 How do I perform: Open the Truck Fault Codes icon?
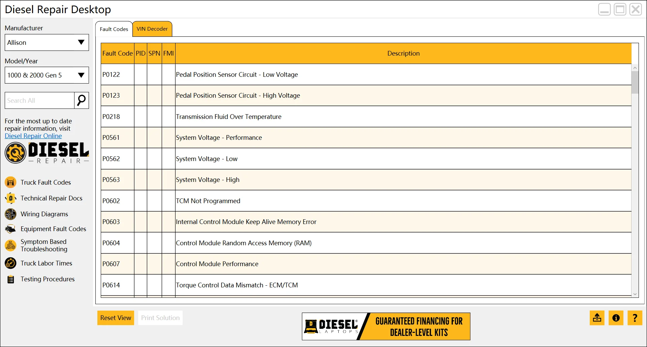(x=10, y=182)
